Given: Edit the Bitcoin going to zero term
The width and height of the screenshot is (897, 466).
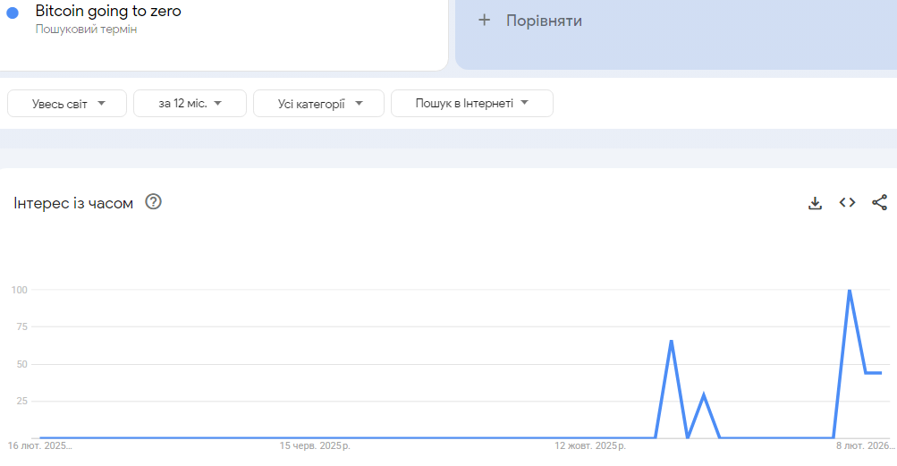Looking at the screenshot, I should (x=108, y=12).
